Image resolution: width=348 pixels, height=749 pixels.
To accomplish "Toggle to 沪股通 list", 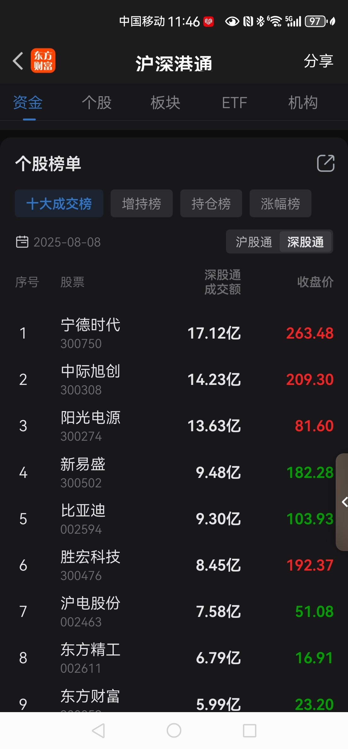I will pos(254,242).
